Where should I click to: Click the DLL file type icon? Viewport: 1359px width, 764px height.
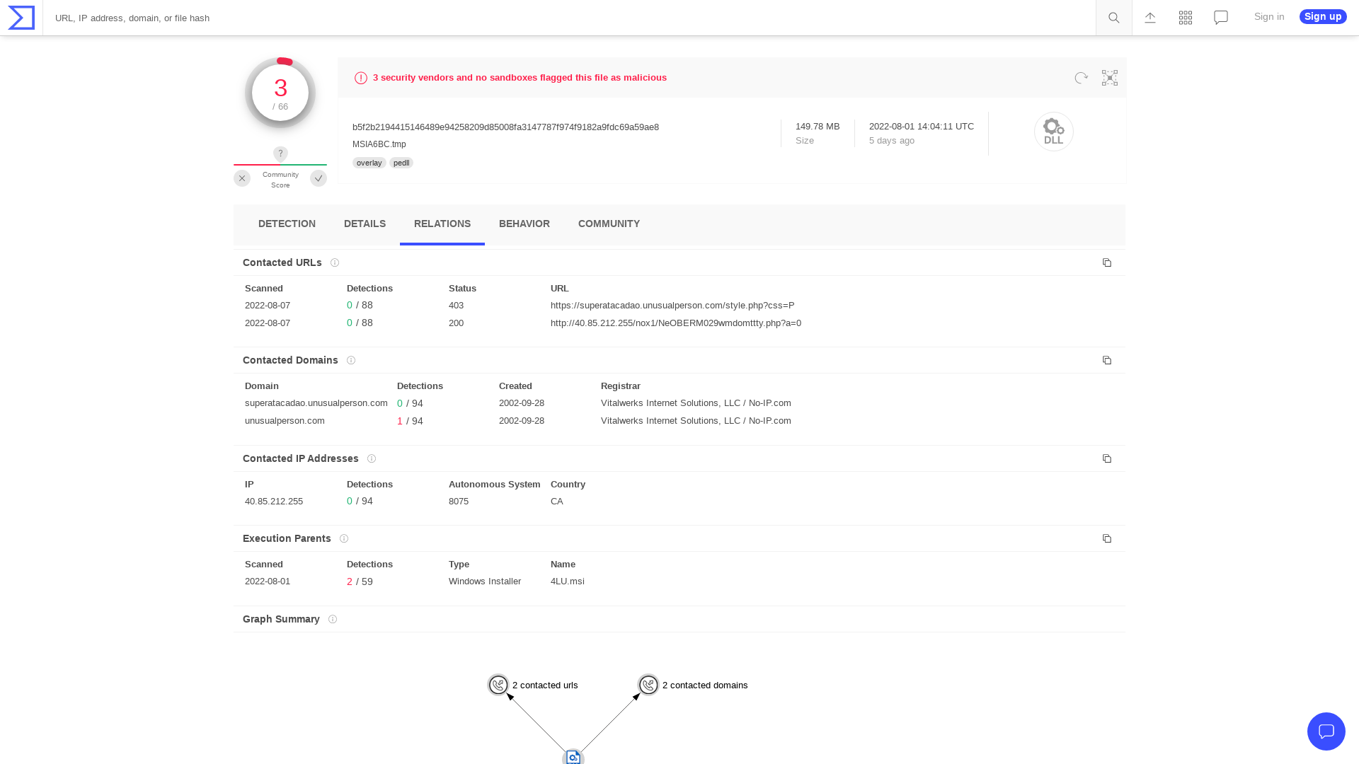[1053, 132]
